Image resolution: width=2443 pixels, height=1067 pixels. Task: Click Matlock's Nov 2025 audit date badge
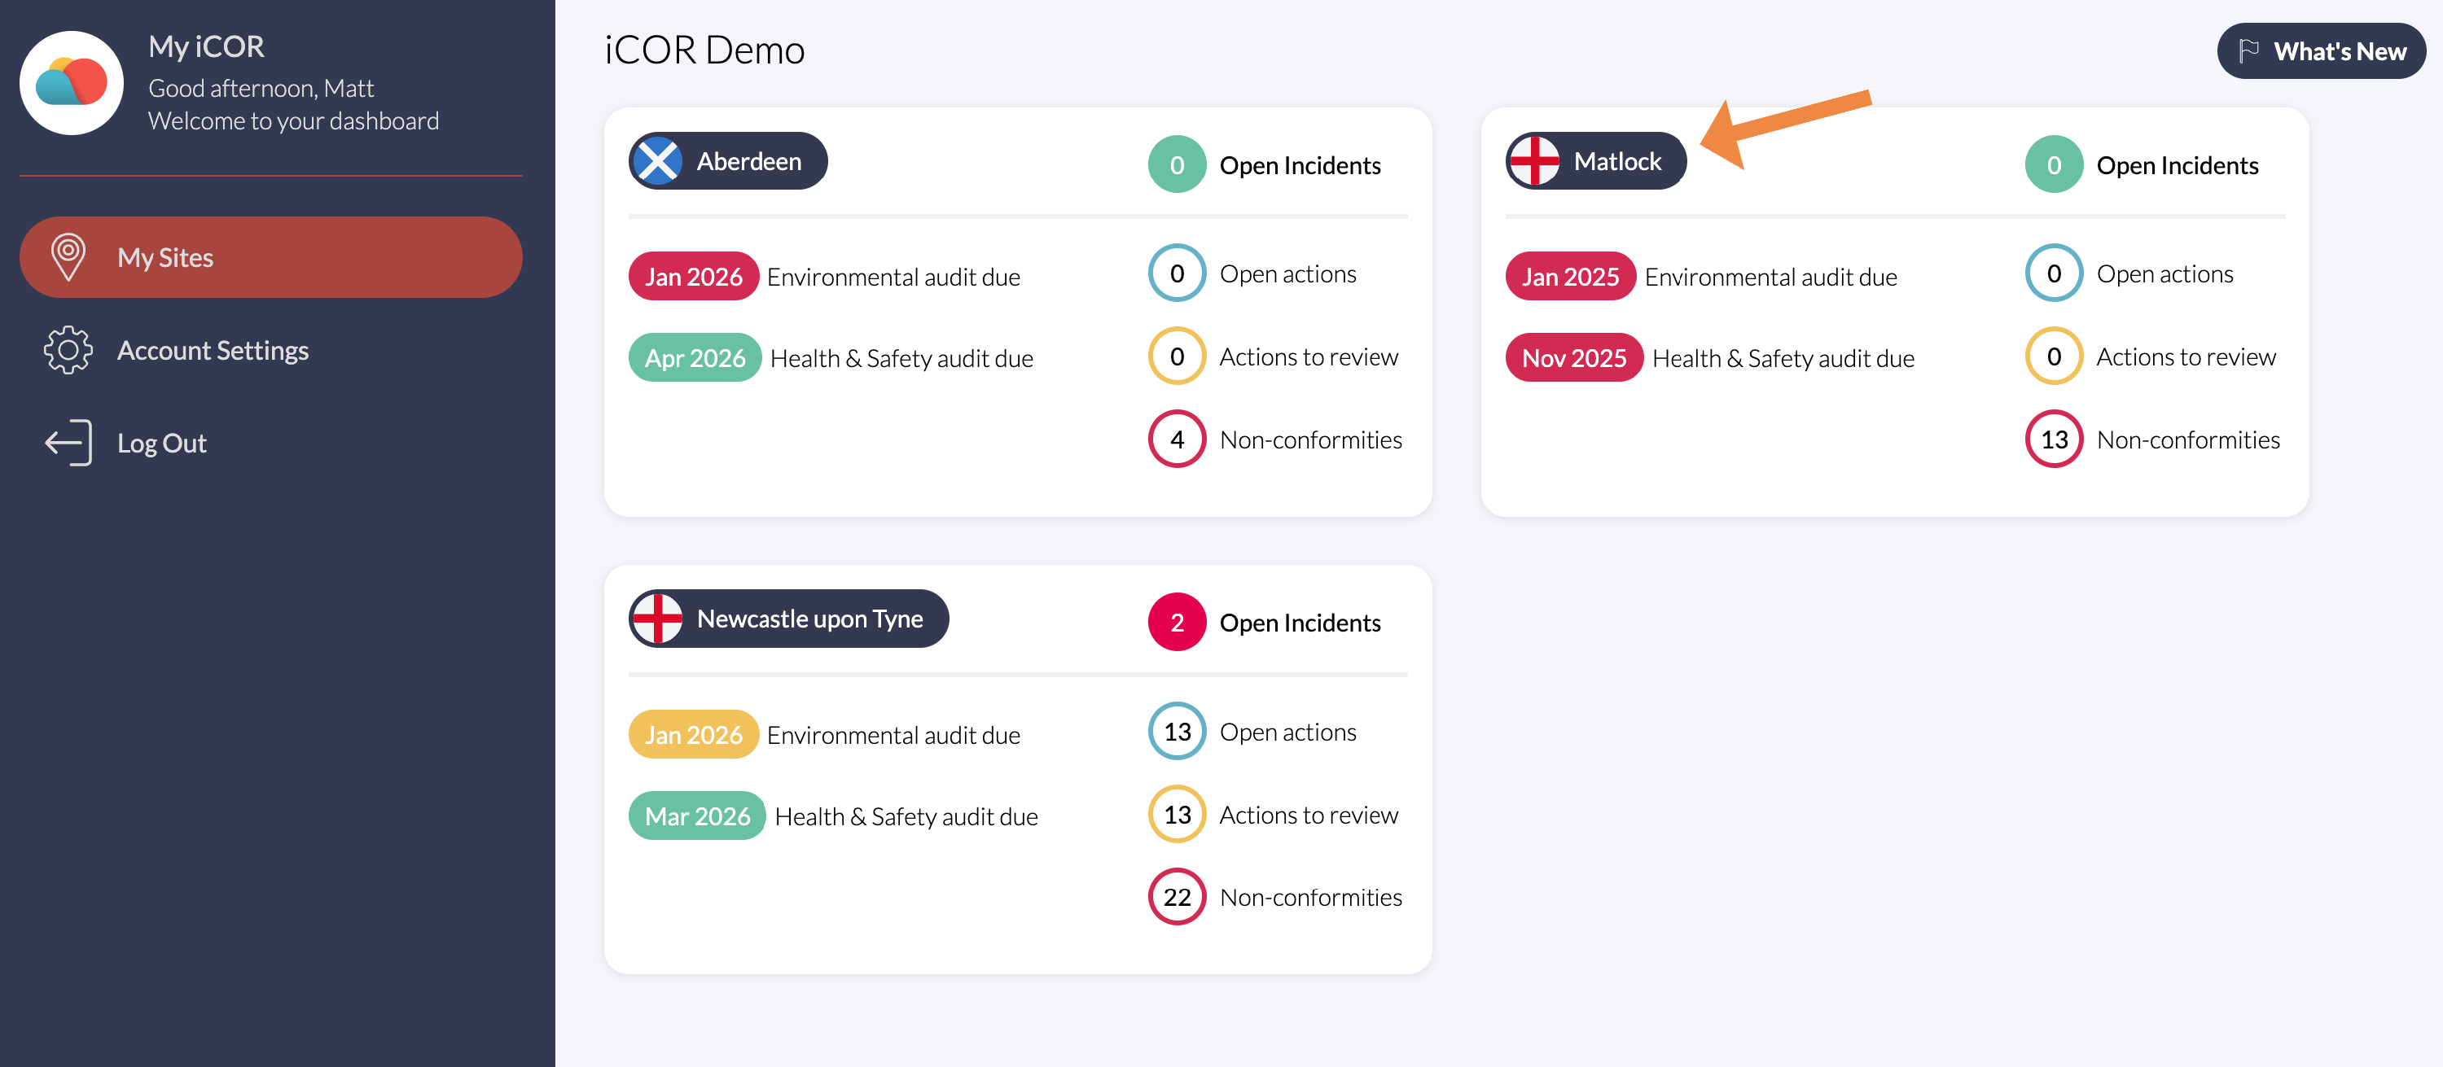pyautogui.click(x=1573, y=357)
